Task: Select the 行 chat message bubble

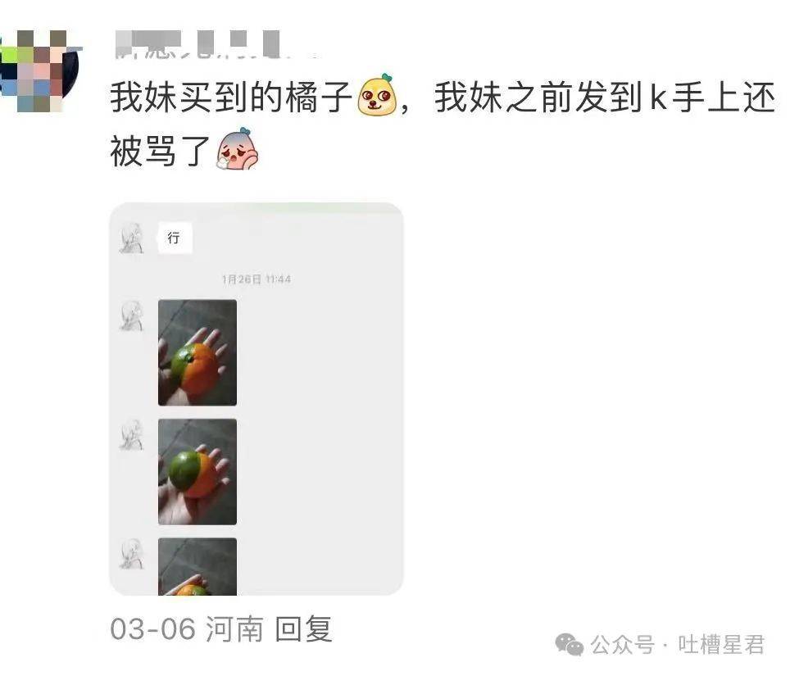Action: (x=174, y=238)
